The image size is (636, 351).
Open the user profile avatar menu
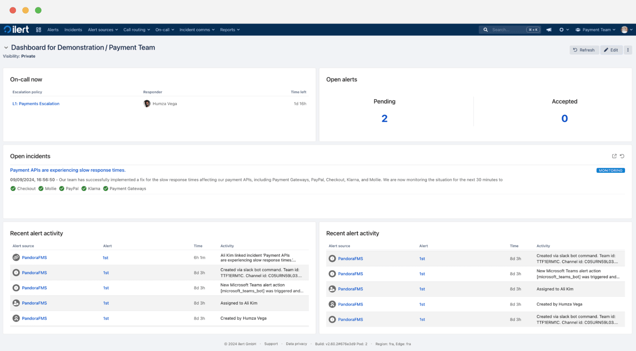coord(625,30)
